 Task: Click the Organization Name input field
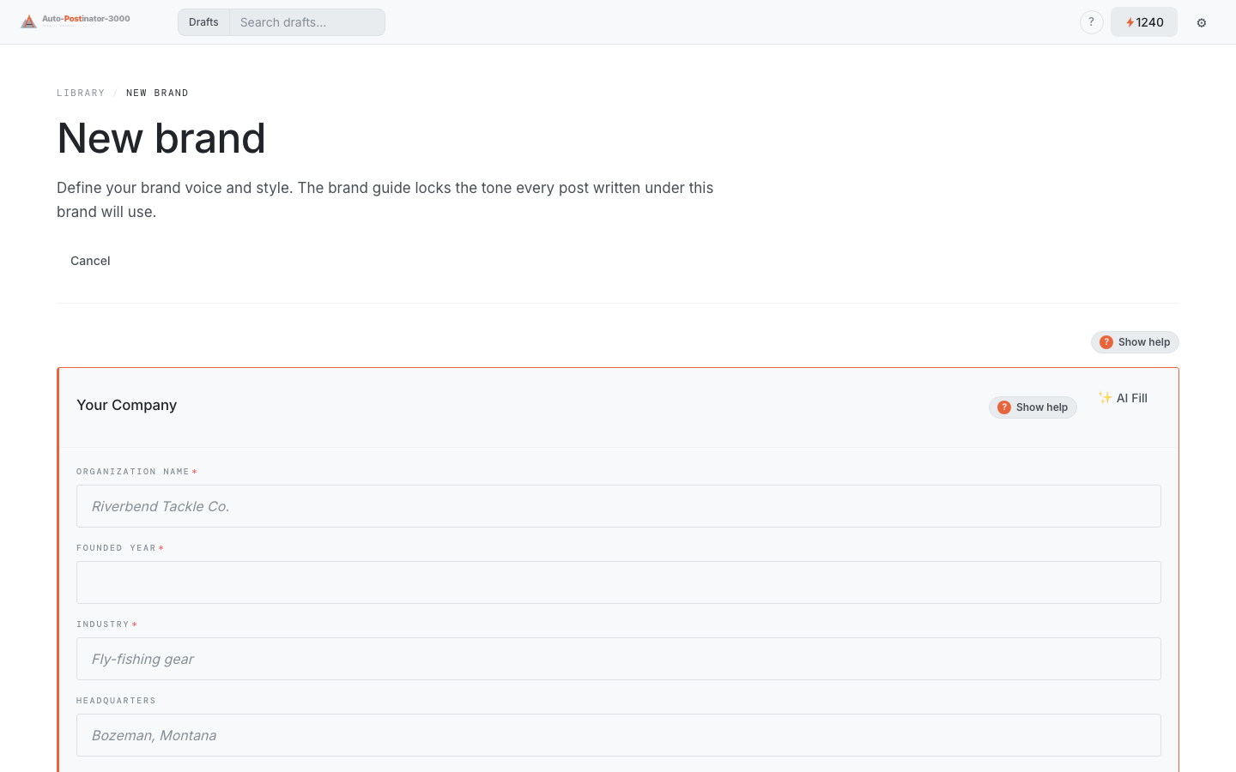pos(618,506)
